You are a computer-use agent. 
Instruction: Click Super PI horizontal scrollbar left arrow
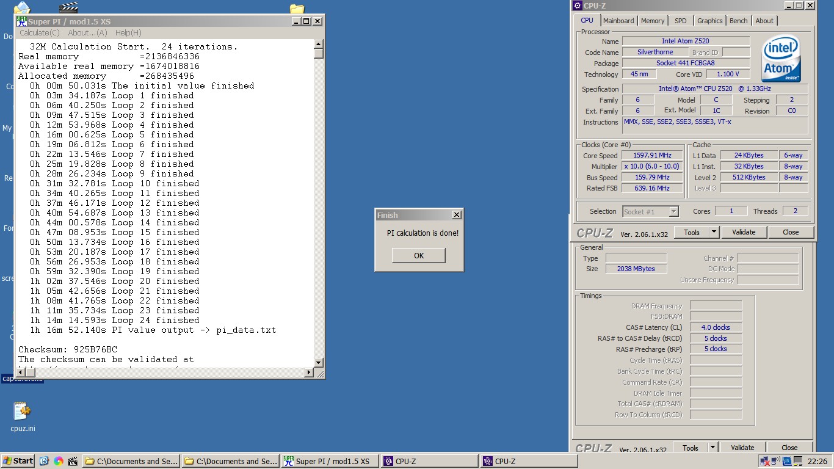[x=21, y=373]
